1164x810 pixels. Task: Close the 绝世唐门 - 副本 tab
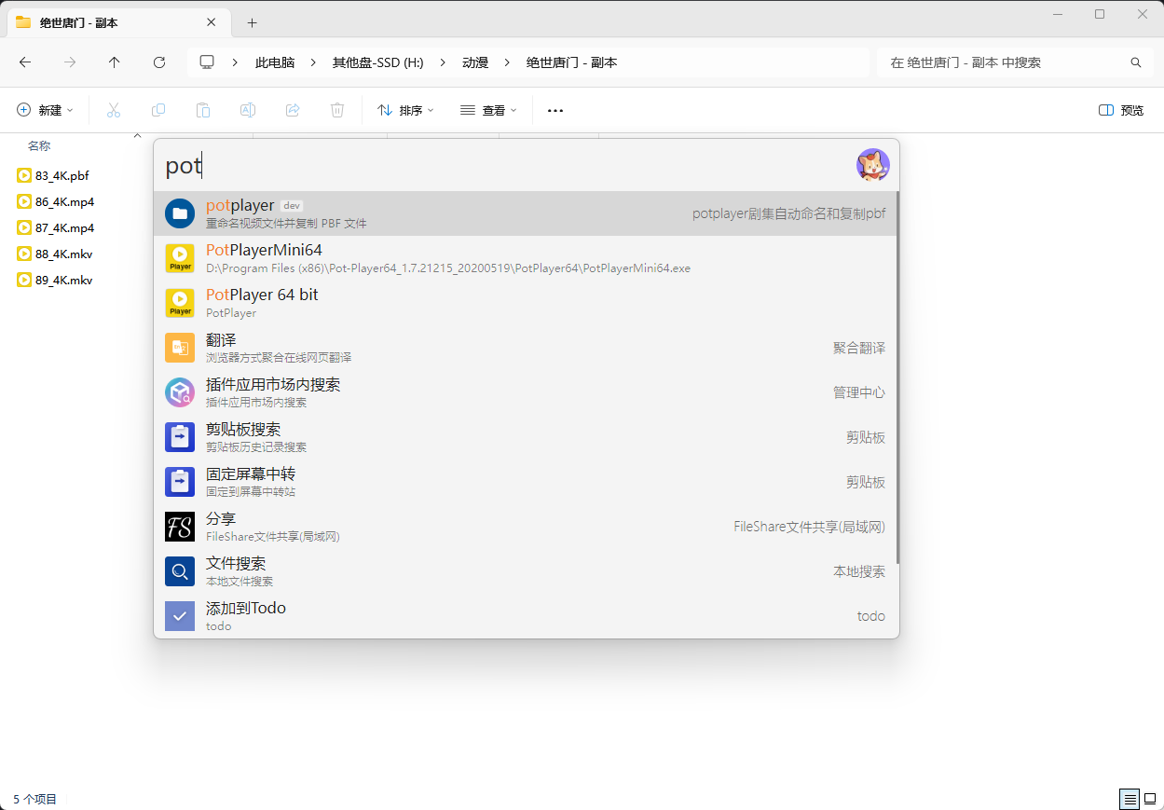(x=212, y=22)
